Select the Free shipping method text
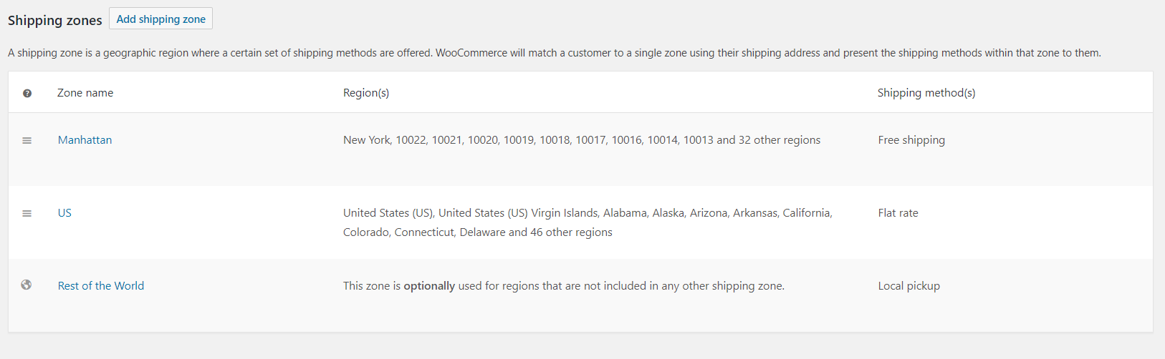The height and width of the screenshot is (359, 1165). pos(911,140)
